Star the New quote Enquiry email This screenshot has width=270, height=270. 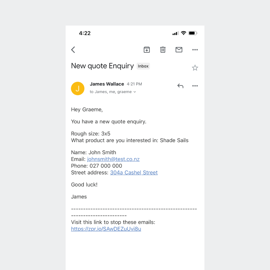[x=195, y=68]
